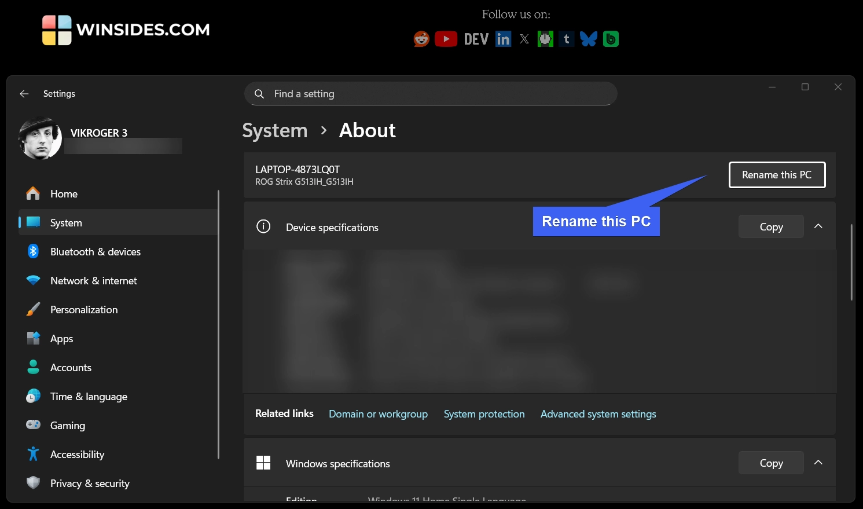The image size is (863, 509).
Task: Click the WinSides.com logo
Action: (x=125, y=29)
